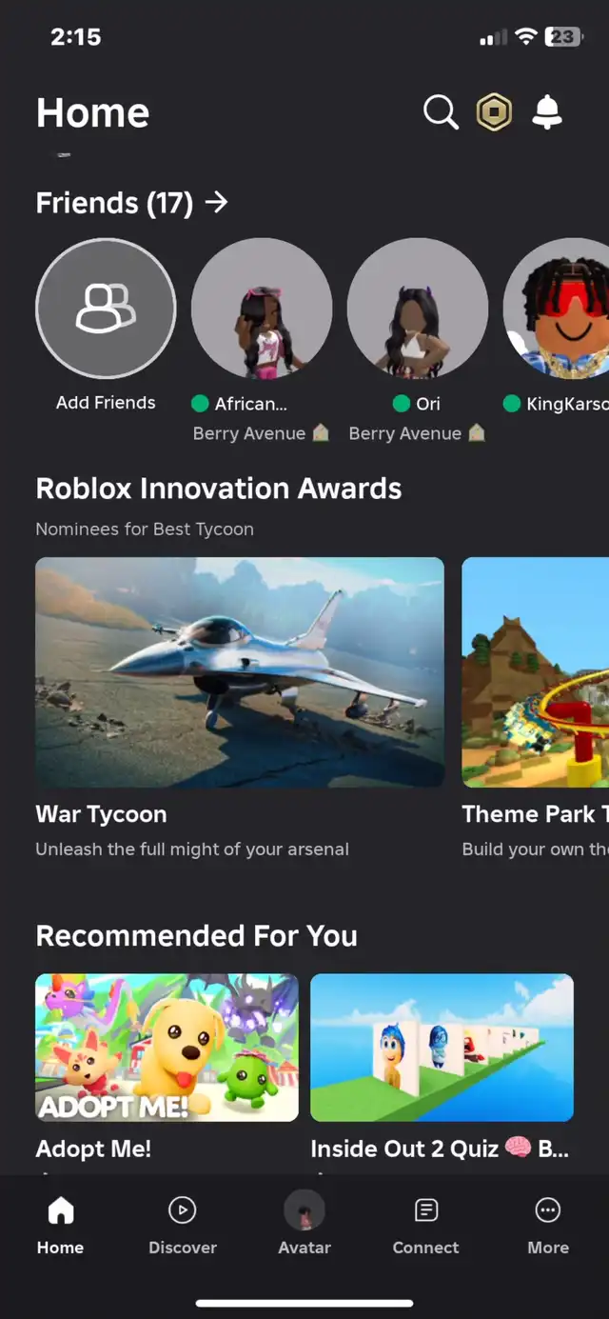609x1319 pixels.
Task: Expand the Friends (17) list arrow
Action: 217,202
